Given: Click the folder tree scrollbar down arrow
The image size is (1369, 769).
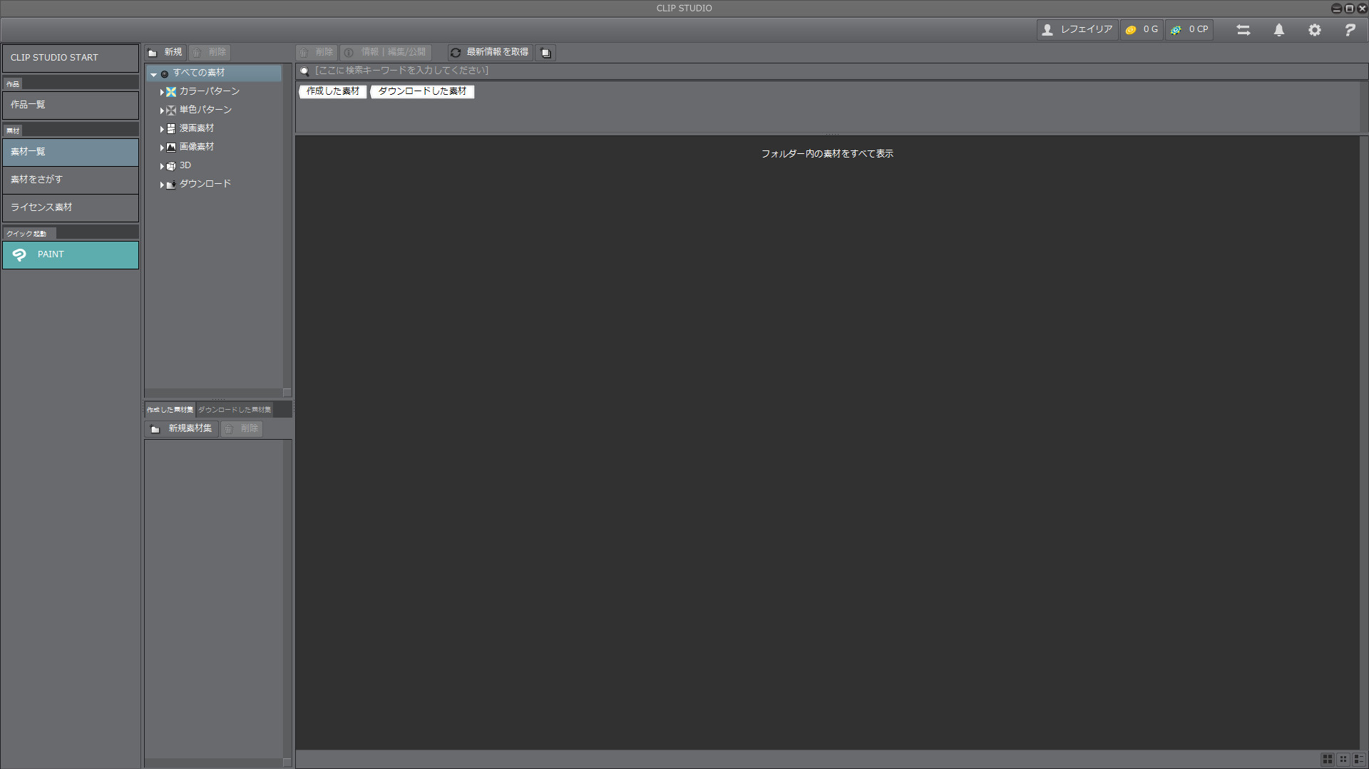Looking at the screenshot, I should [x=287, y=393].
